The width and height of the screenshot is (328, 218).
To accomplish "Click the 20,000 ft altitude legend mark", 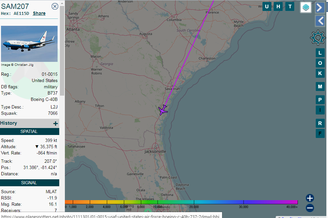I will (194, 207).
